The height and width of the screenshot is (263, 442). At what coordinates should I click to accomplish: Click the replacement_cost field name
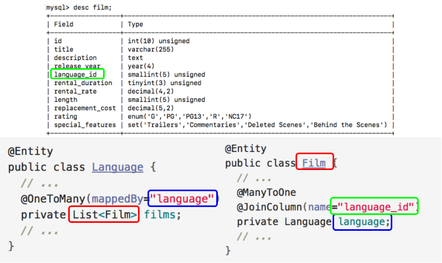pyautogui.click(x=85, y=108)
